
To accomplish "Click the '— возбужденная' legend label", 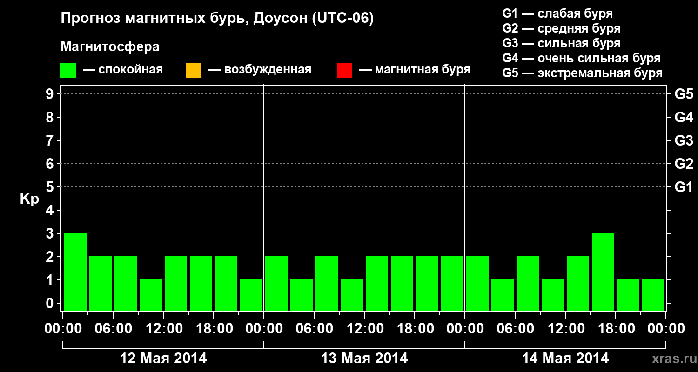I will (260, 70).
